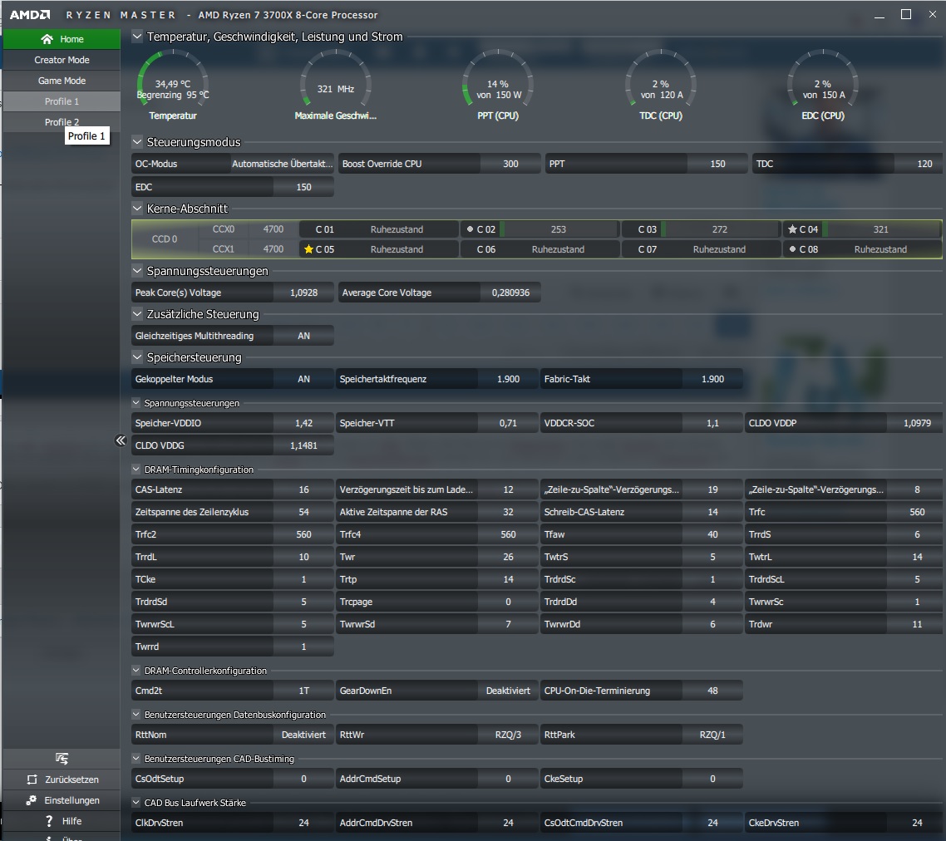Click the Zurücksetzen reset icon
The width and height of the screenshot is (946, 841).
point(32,780)
